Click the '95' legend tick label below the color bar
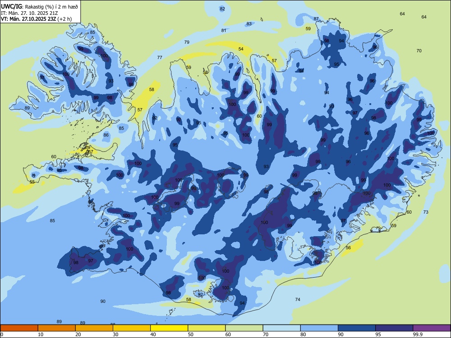 pos(378,334)
